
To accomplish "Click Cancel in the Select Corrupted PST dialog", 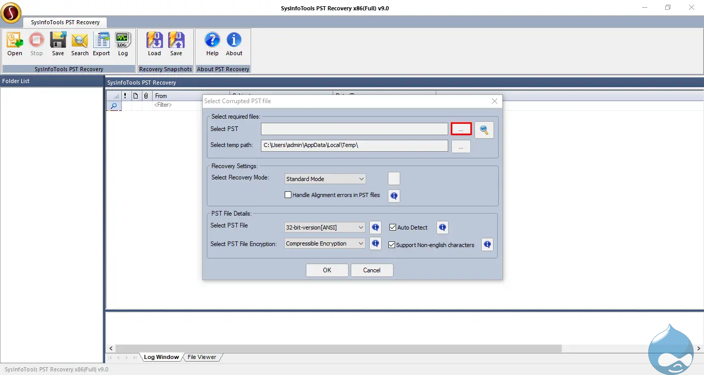I will tap(372, 270).
